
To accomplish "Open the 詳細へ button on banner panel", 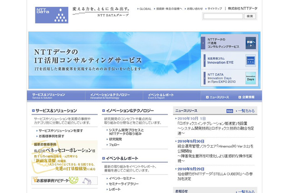I will tap(251, 43).
